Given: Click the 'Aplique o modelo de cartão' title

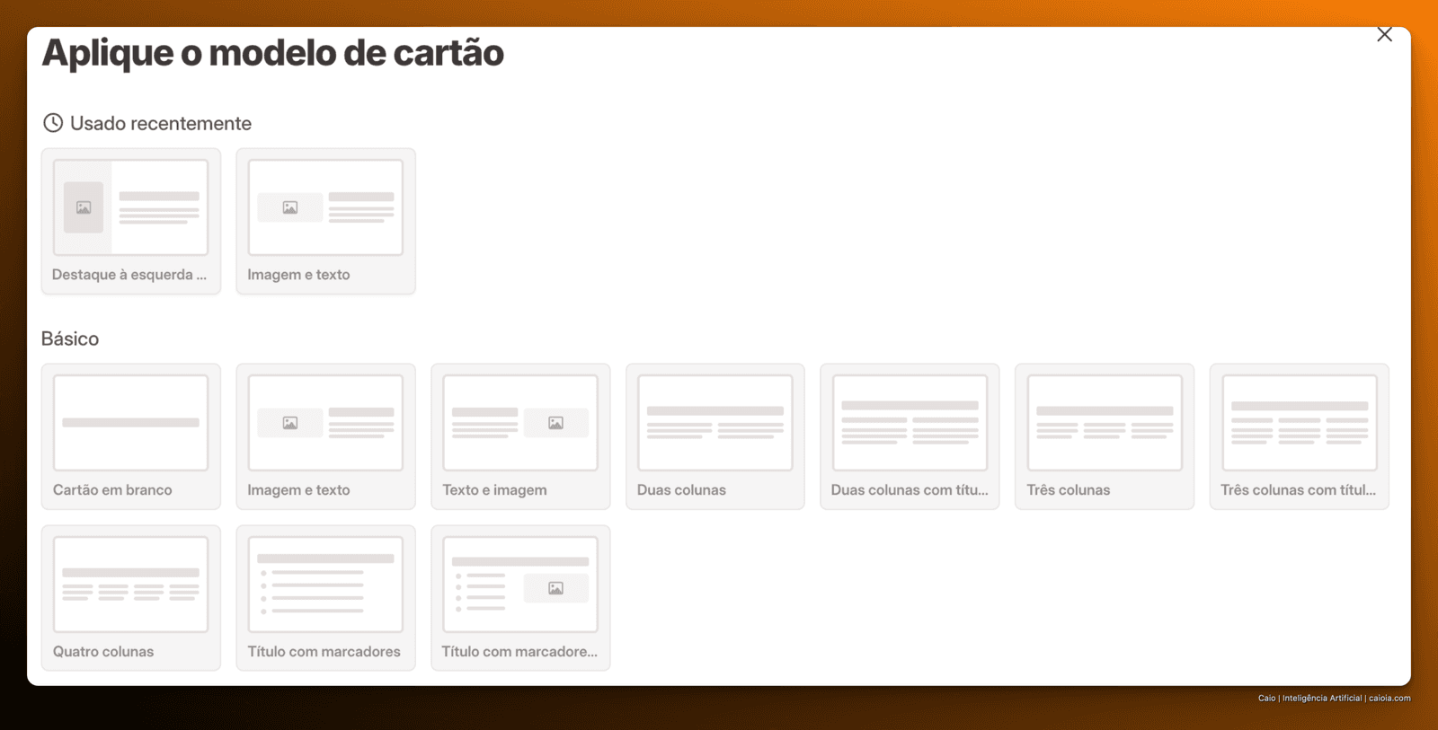Looking at the screenshot, I should [273, 53].
